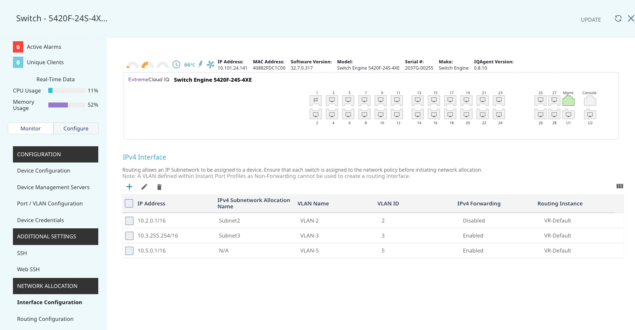Click the pencil edit icon above table

144,187
